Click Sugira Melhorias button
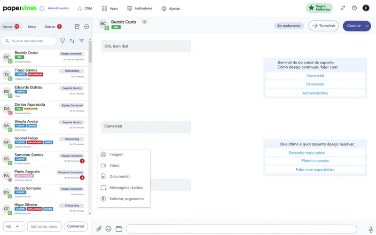Viewport: 376px width, 235px height. (320, 8)
